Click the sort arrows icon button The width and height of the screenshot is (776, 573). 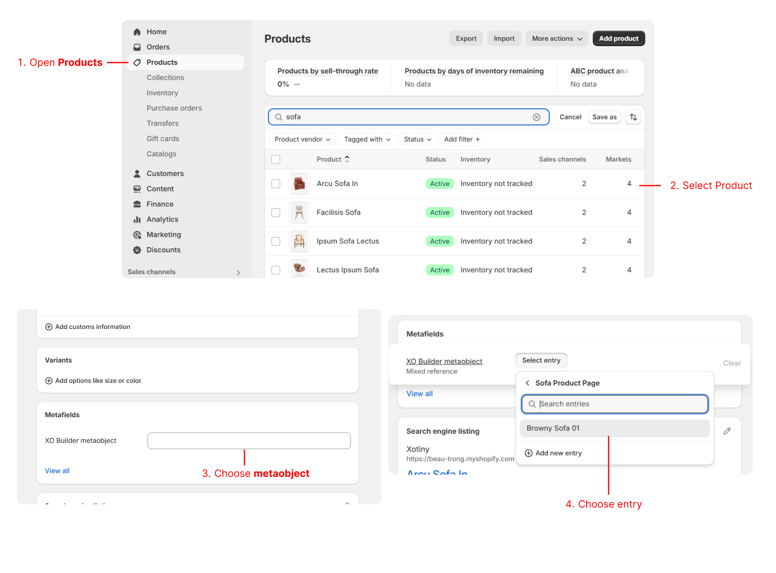[x=633, y=117]
